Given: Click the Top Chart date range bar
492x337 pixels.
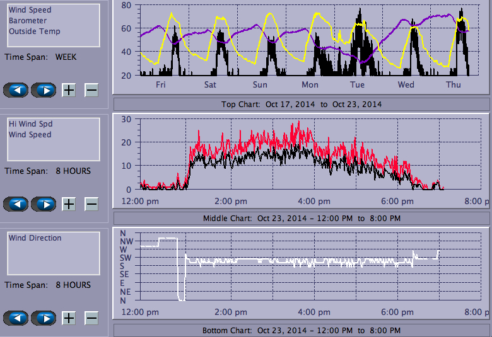Looking at the screenshot, I should point(301,104).
